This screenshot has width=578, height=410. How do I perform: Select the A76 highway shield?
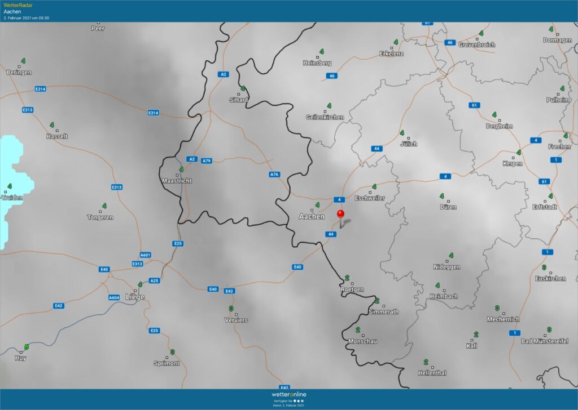(x=274, y=174)
